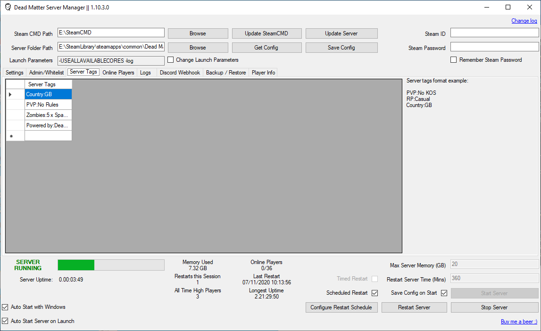Screen dimensions: 541x331
Task: Click Save Config
Action: (x=341, y=47)
